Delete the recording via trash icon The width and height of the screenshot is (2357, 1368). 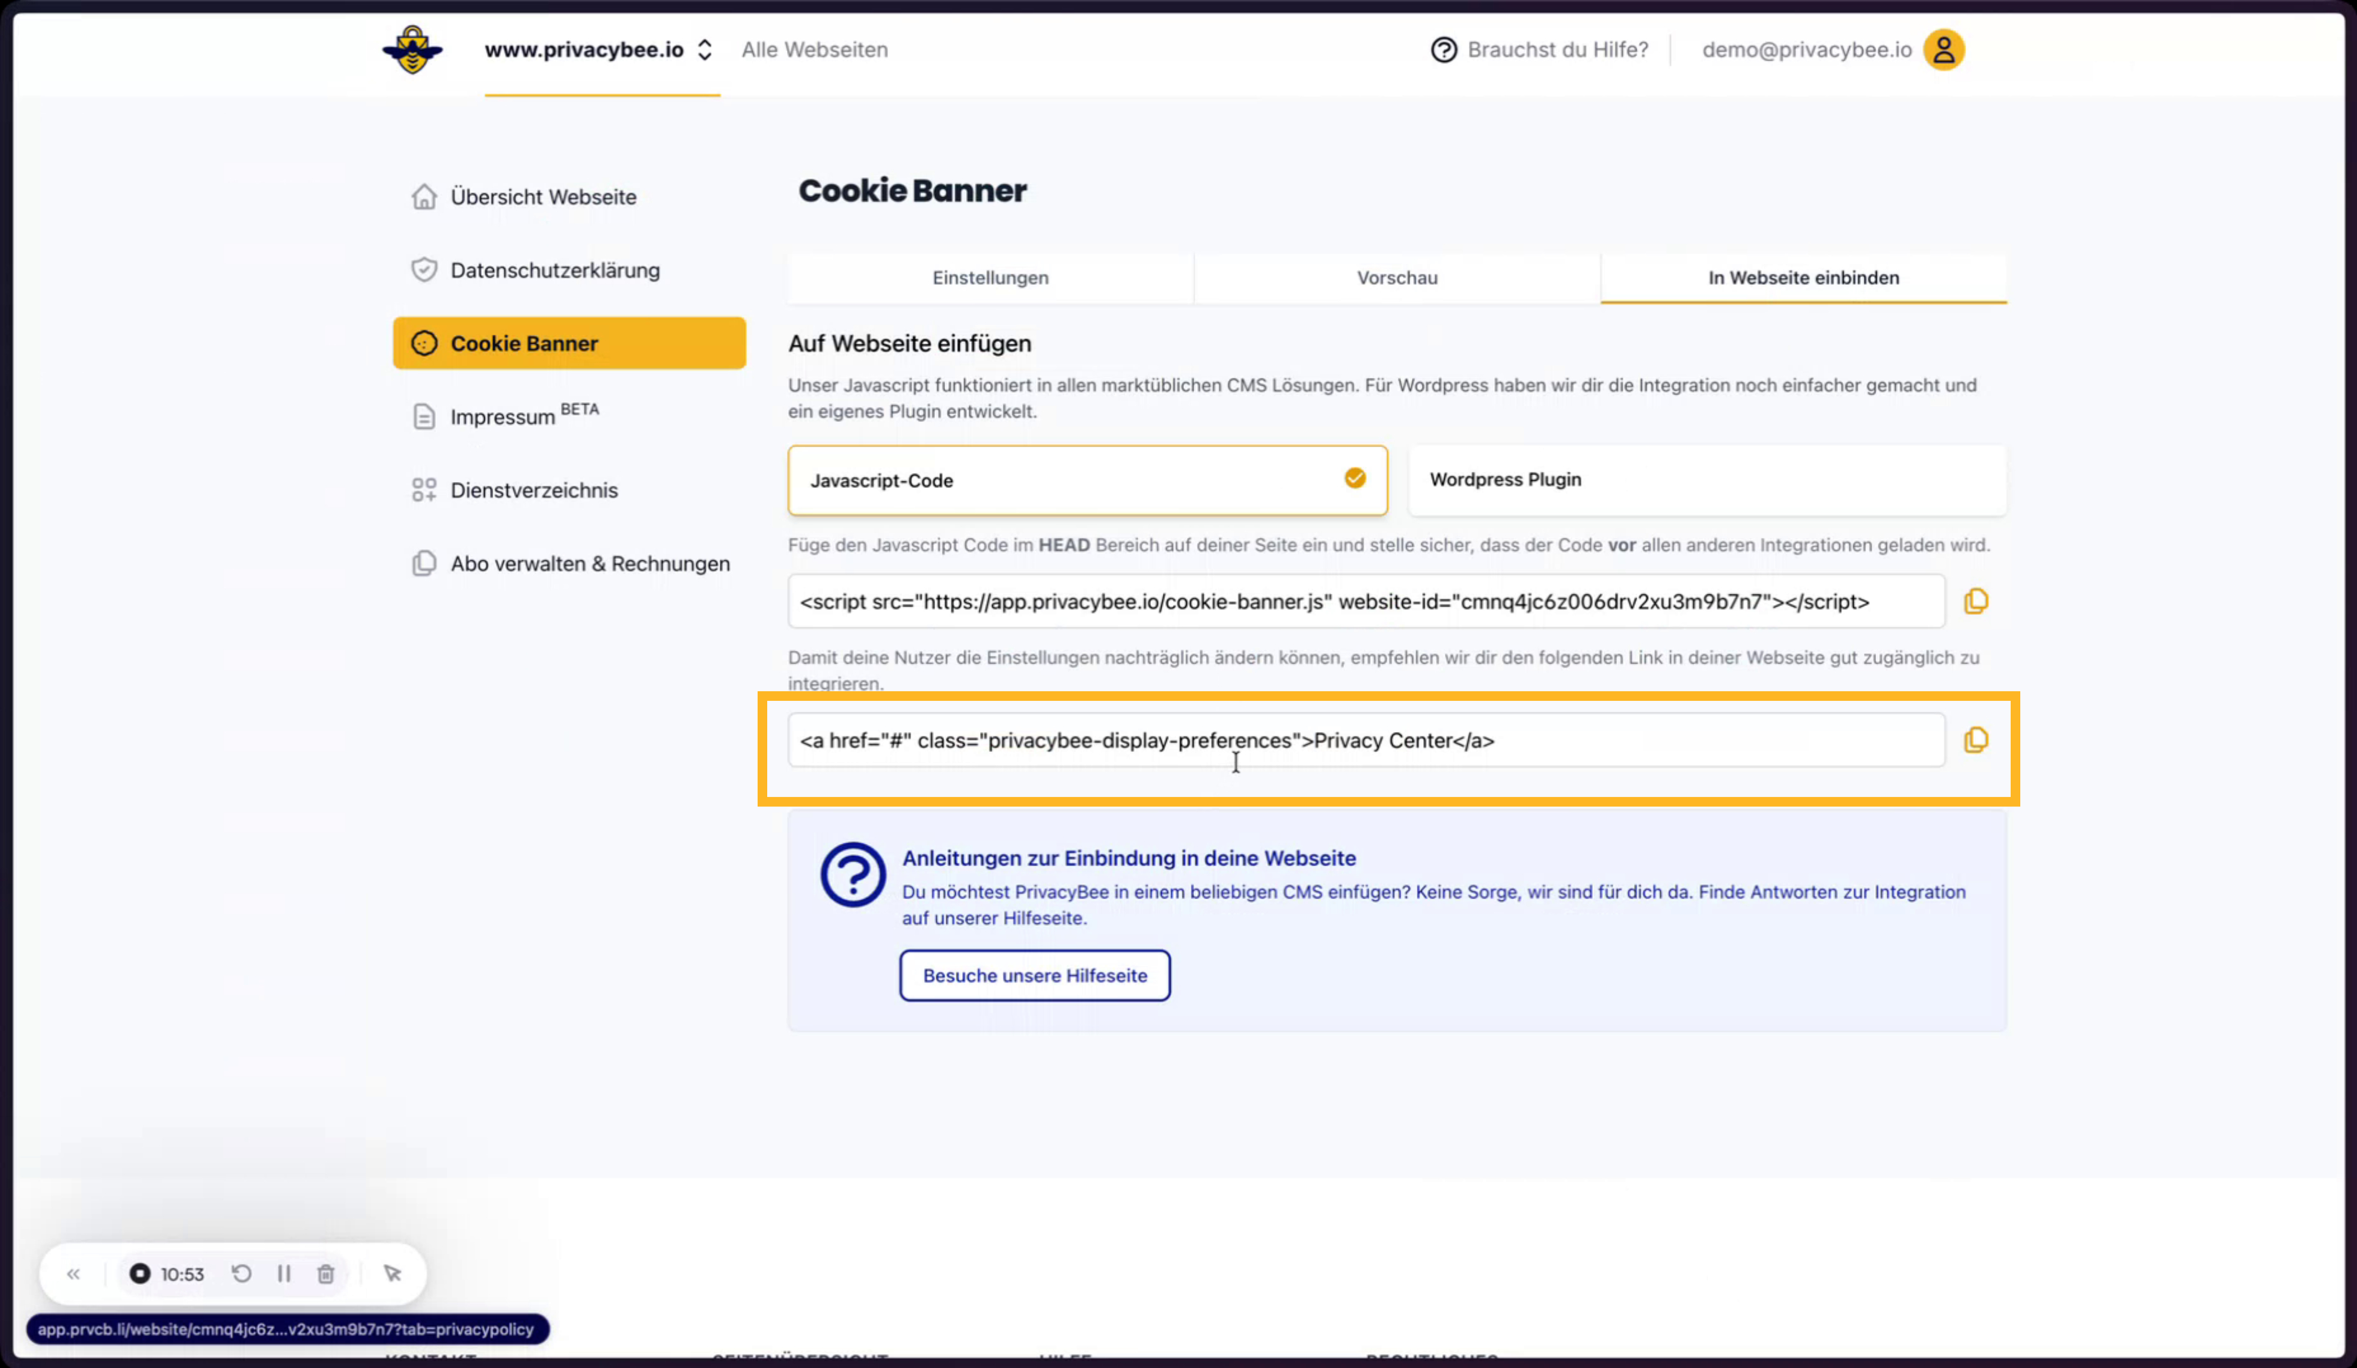click(325, 1274)
